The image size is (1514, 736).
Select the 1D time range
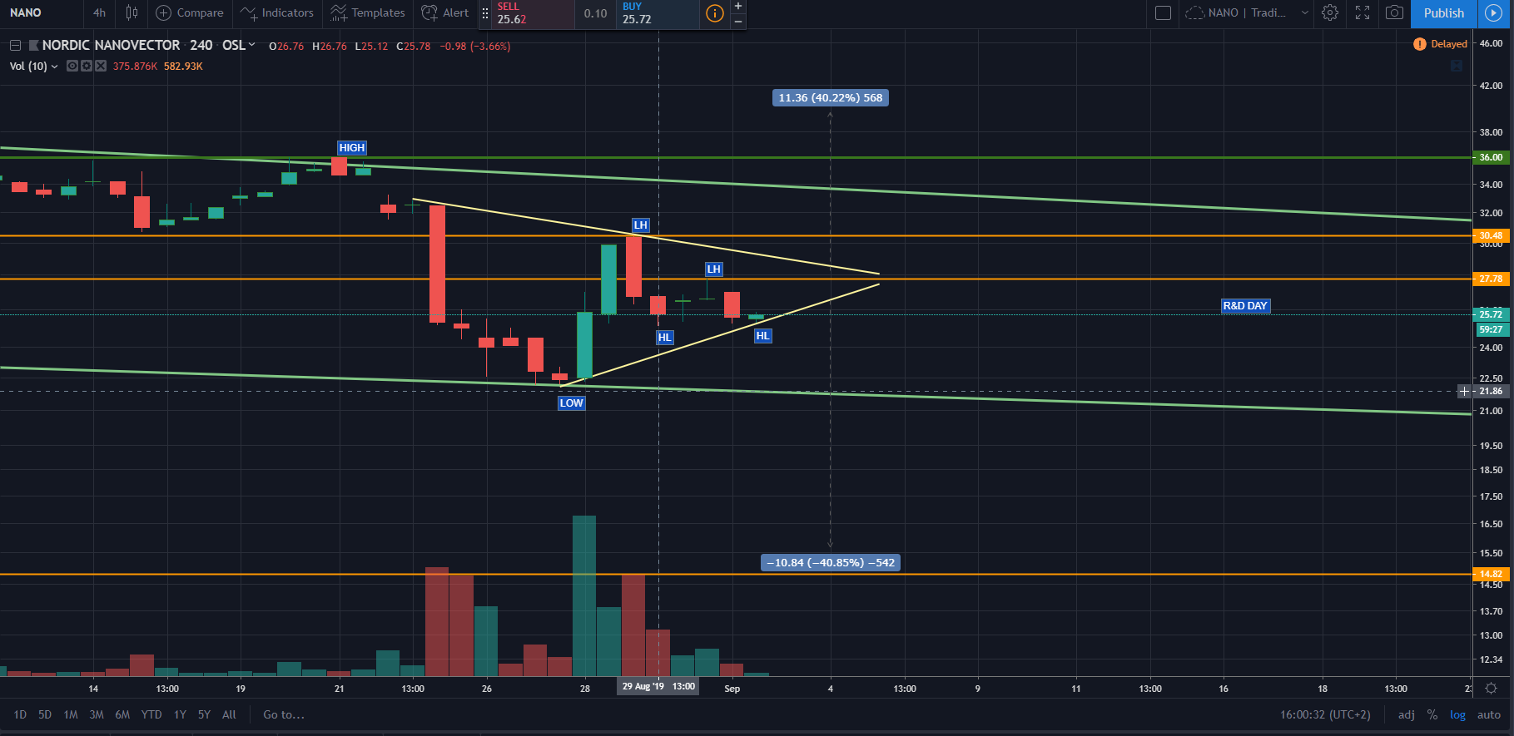20,714
